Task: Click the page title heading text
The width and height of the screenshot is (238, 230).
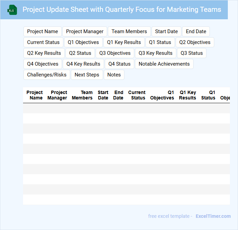Action: point(122,9)
